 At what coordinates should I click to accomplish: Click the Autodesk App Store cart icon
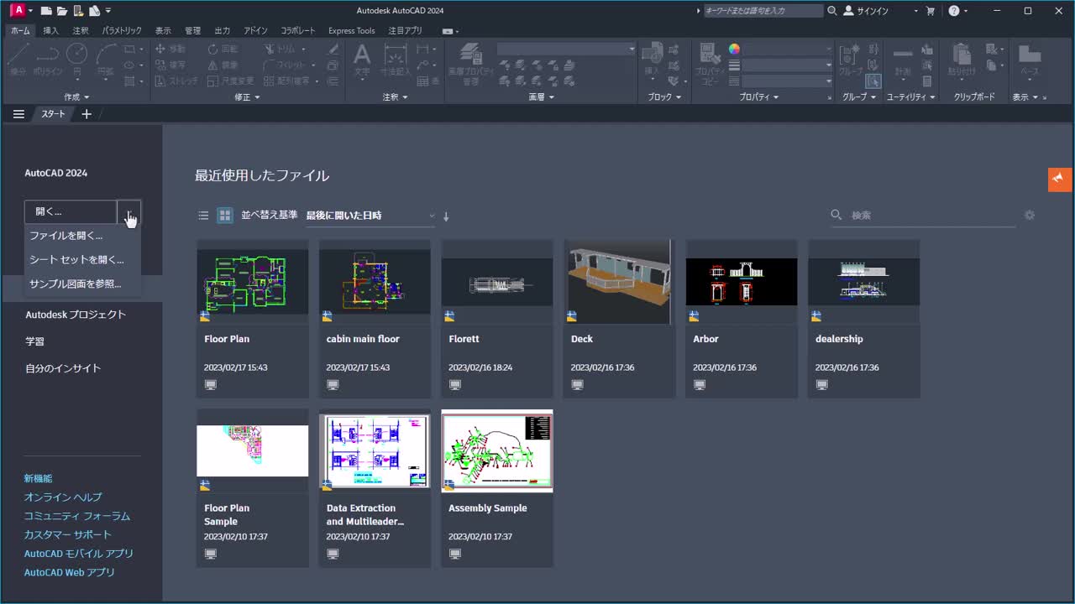pyautogui.click(x=930, y=11)
